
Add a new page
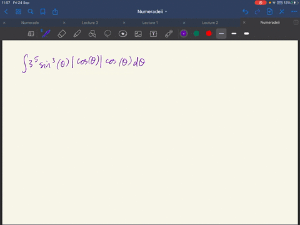pyautogui.click(x=269, y=12)
